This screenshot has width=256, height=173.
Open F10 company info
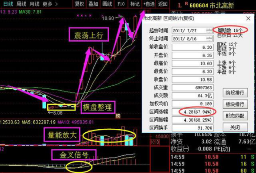tap(121, 4)
